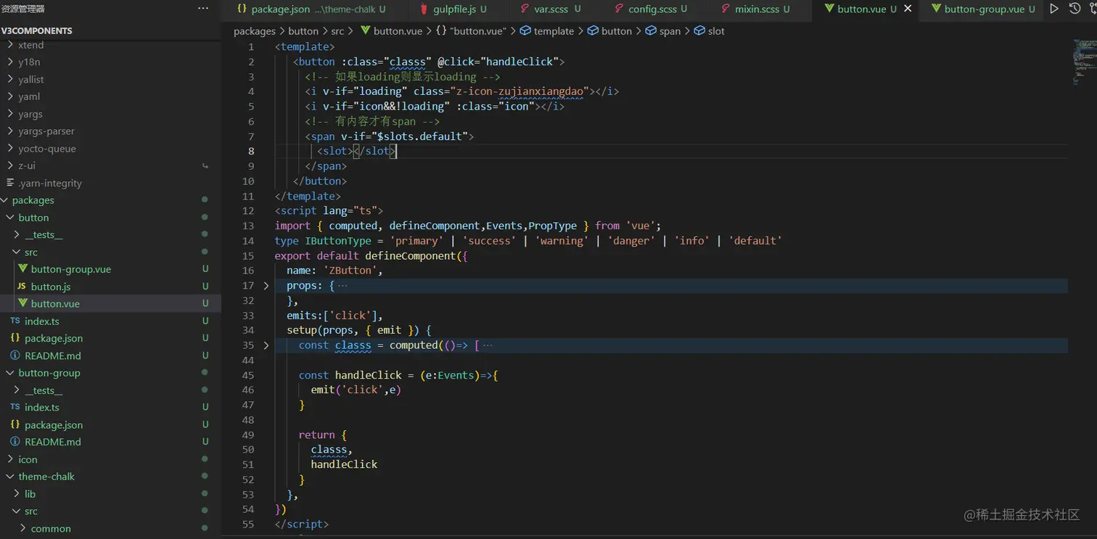This screenshot has width=1097, height=539.
Task: Click braces icon in breadcrumb before quoted "button.vue"
Action: click(441, 31)
